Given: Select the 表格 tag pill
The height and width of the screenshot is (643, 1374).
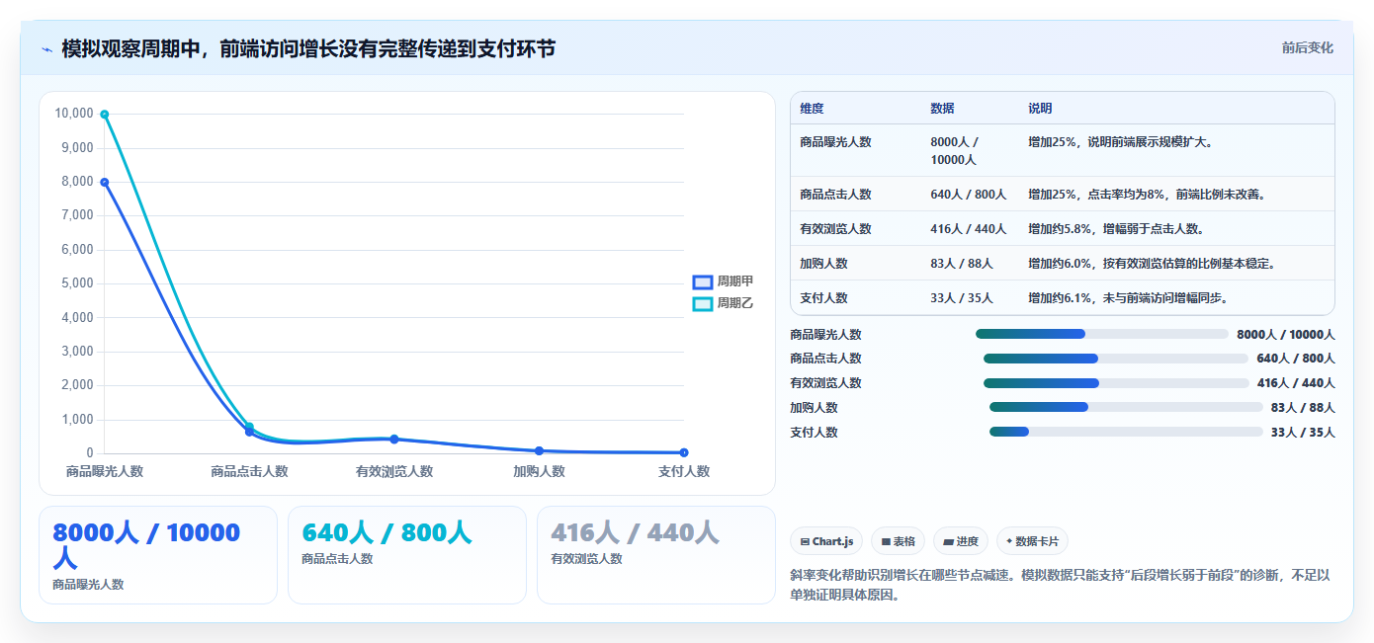Looking at the screenshot, I should point(898,541).
